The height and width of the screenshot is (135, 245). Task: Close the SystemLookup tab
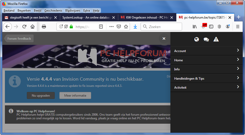pos(114,18)
